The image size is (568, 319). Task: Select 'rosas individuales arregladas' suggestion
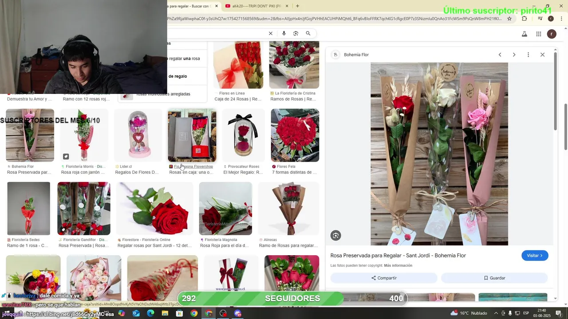click(162, 94)
